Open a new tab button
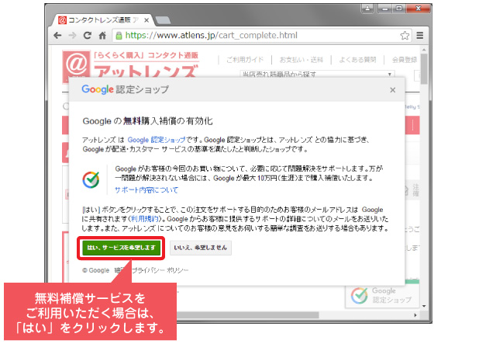 163,20
